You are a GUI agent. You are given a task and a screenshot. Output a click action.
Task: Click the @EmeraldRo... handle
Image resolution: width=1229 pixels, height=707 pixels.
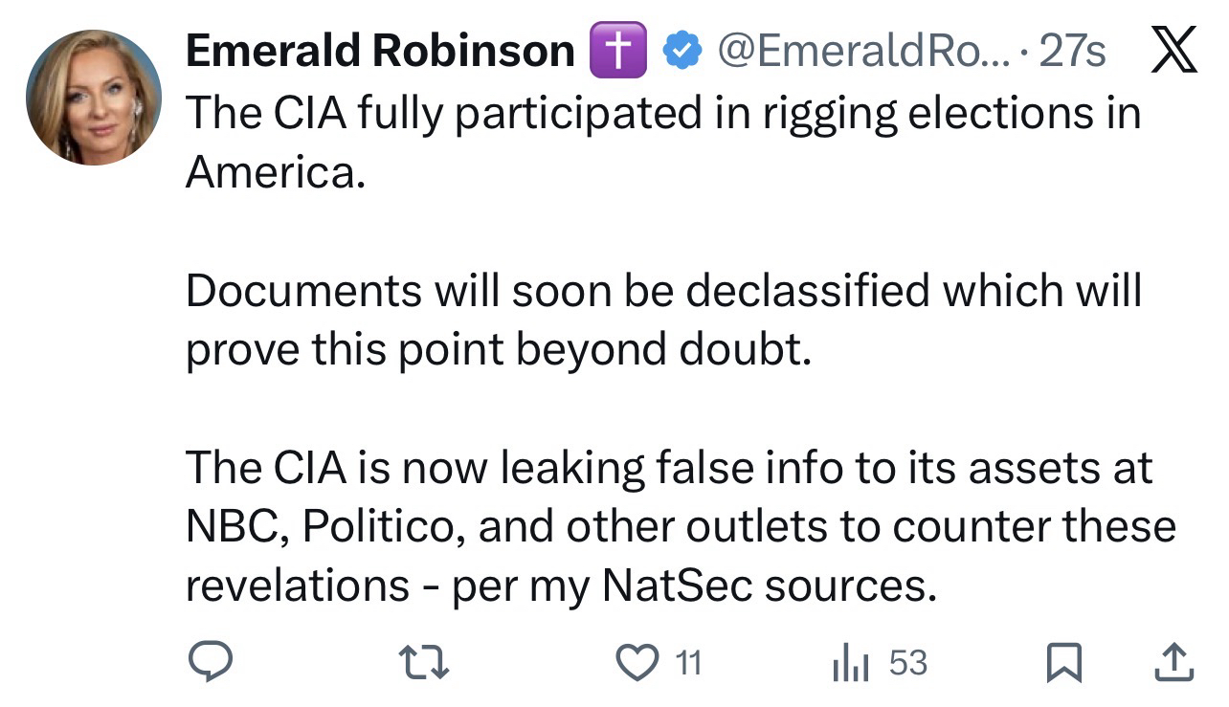[858, 51]
